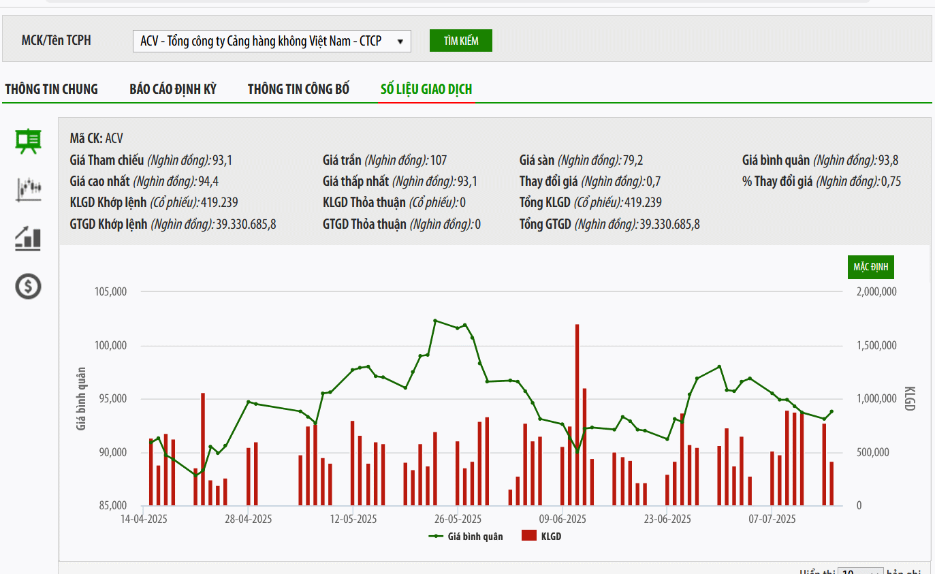Reset chart with the MẶC ĐỊNH button

coord(870,267)
